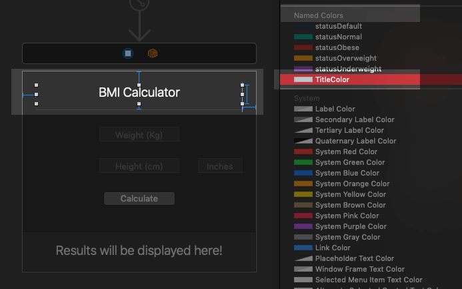Screen dimensions: 462x289
Task: Select the BMI Calculator title label
Action: click(x=139, y=93)
